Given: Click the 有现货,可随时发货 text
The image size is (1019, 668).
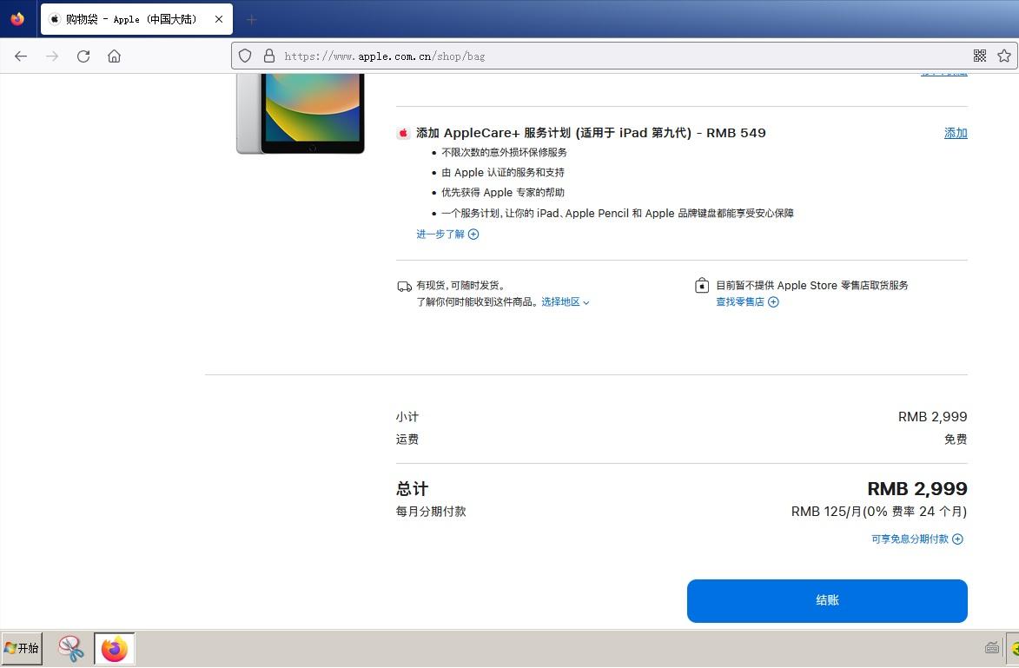Looking at the screenshot, I should pos(460,286).
